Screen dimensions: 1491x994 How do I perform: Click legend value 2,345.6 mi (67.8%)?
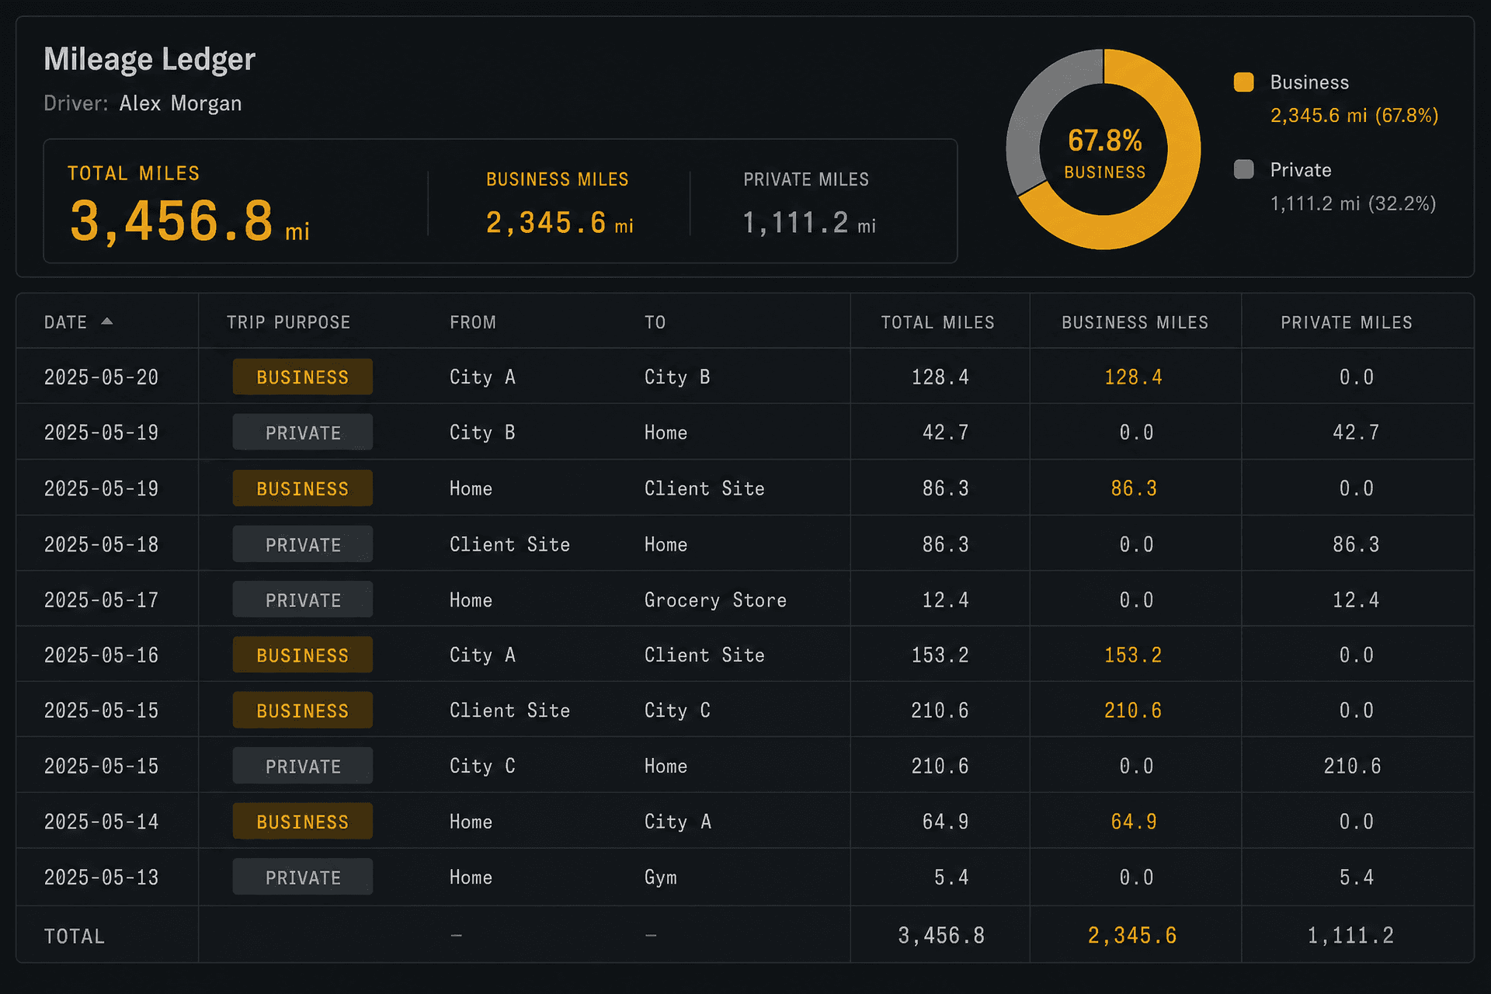coord(1354,116)
